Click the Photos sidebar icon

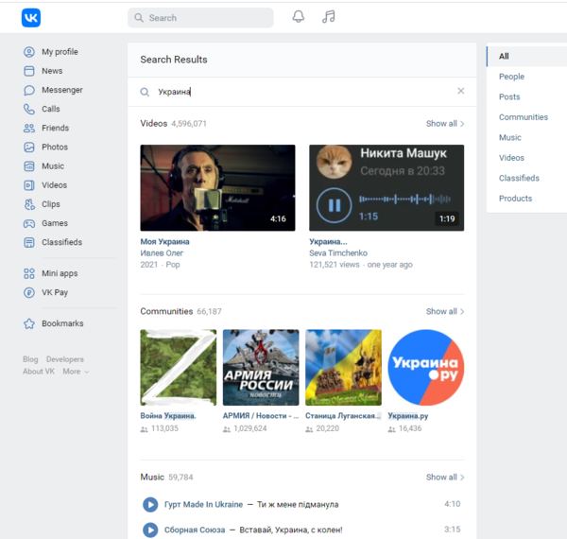tap(29, 148)
